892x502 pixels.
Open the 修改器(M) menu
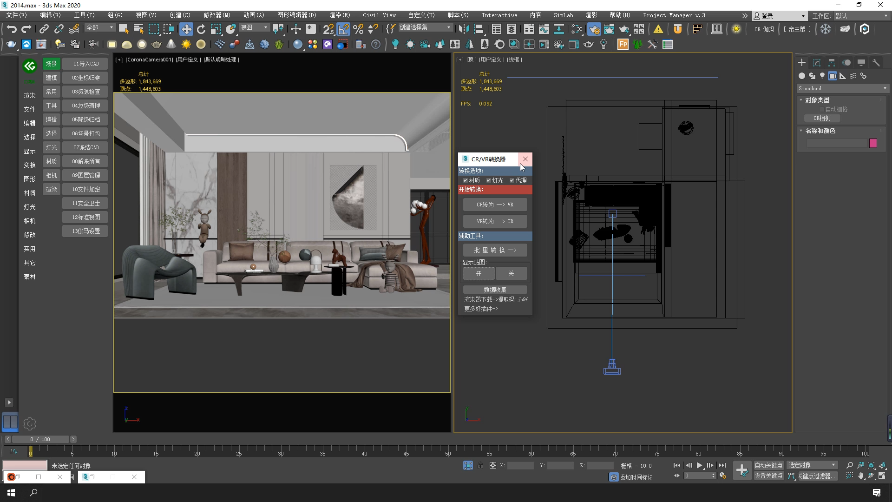coord(216,15)
